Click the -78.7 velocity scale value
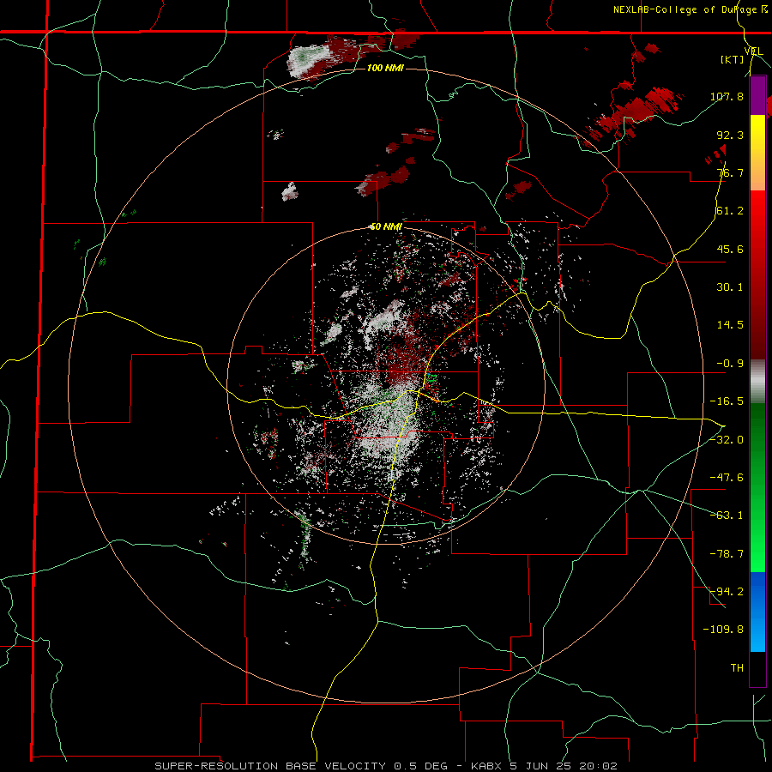 (x=727, y=554)
